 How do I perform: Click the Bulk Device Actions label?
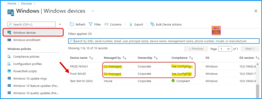pyautogui.click(x=169, y=24)
